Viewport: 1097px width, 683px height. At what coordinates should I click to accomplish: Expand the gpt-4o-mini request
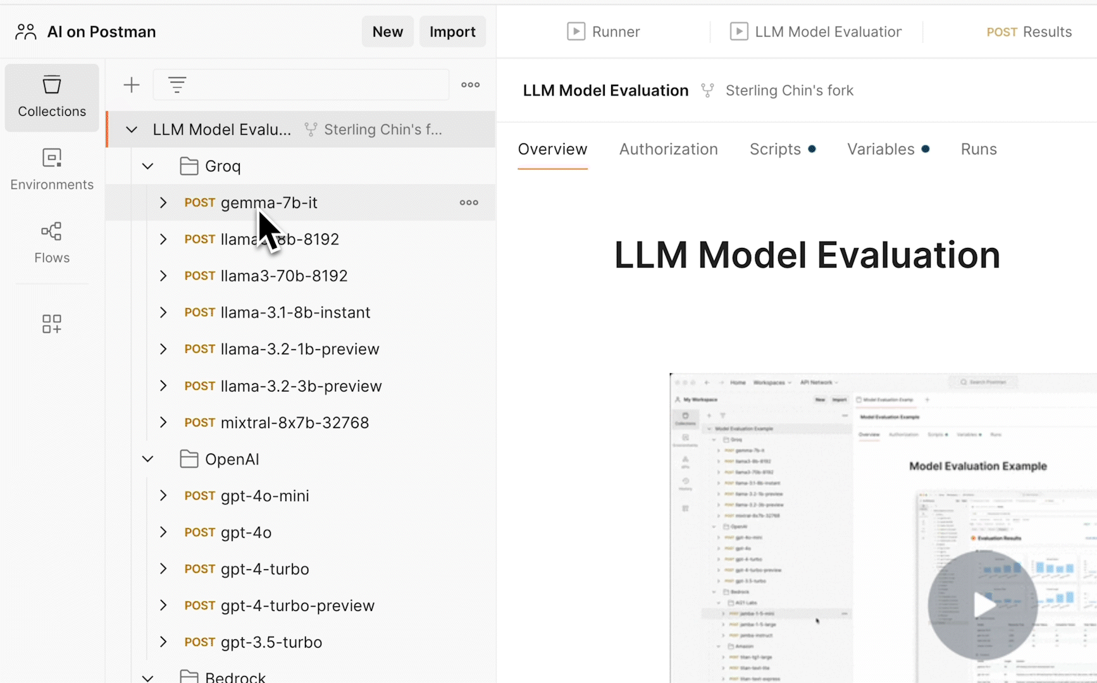click(163, 496)
